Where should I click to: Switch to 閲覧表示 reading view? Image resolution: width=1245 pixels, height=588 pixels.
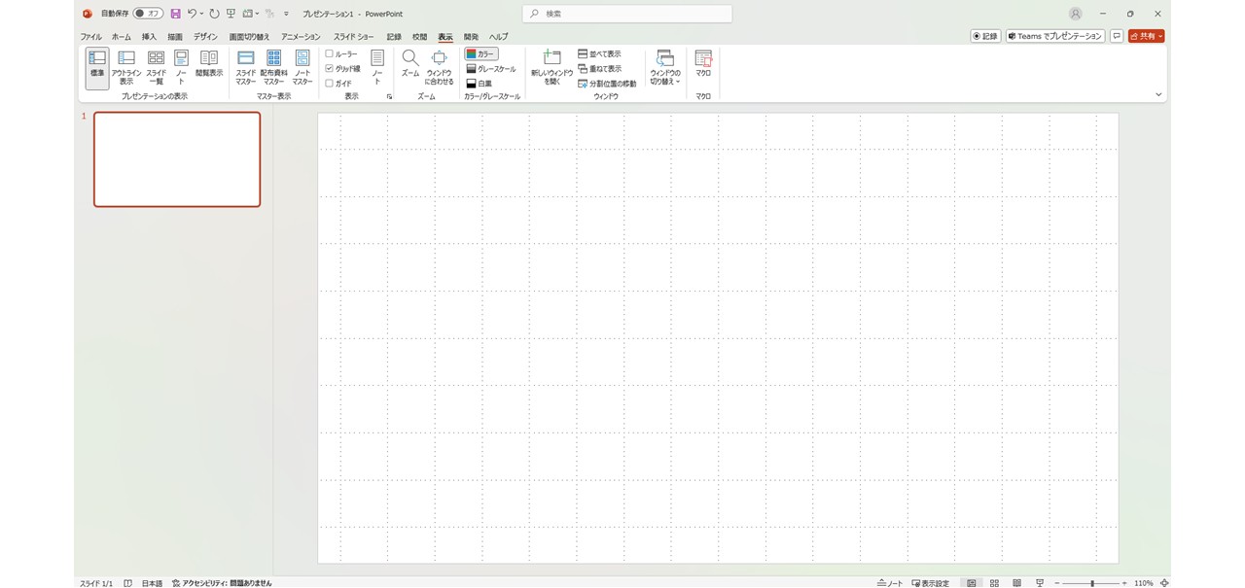(x=209, y=64)
